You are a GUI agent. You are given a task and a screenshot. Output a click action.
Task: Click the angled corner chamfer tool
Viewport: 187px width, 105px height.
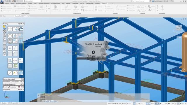coord(15,53)
